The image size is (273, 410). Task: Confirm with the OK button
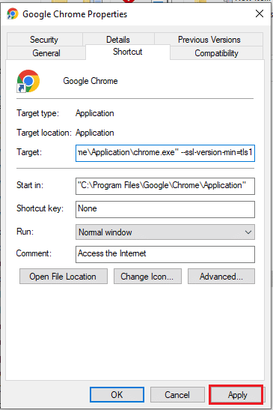point(117,394)
